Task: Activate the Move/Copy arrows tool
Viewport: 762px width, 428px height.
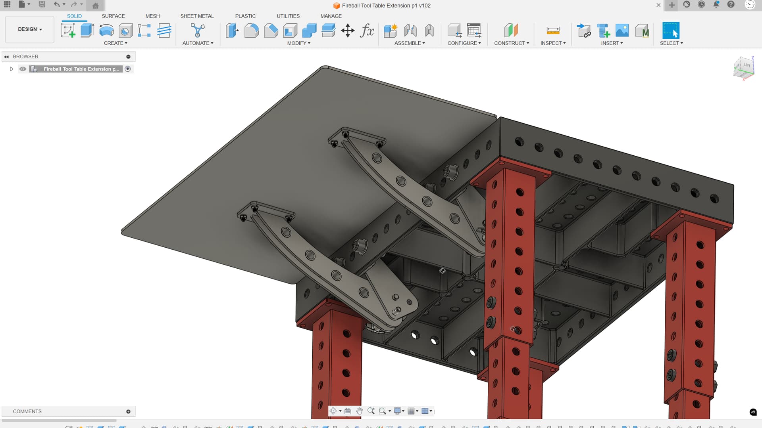Action: coord(348,31)
